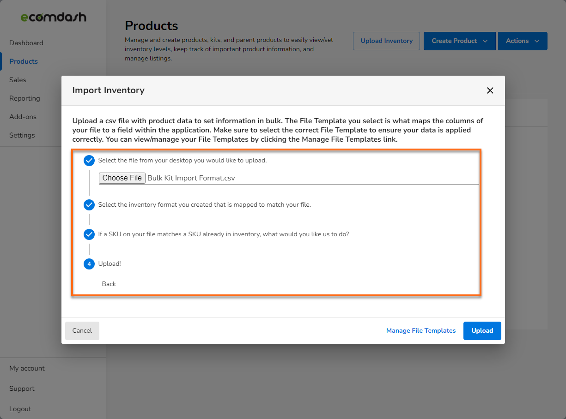Cancel the inventory import
The image size is (566, 419).
pos(82,330)
